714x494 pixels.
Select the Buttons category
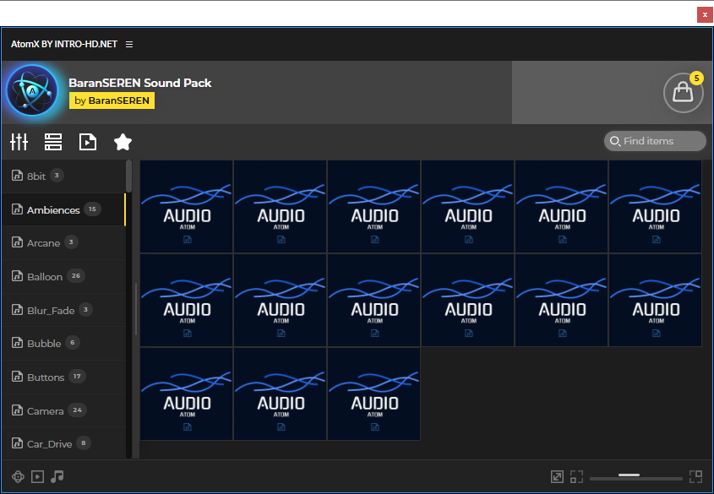pos(63,377)
